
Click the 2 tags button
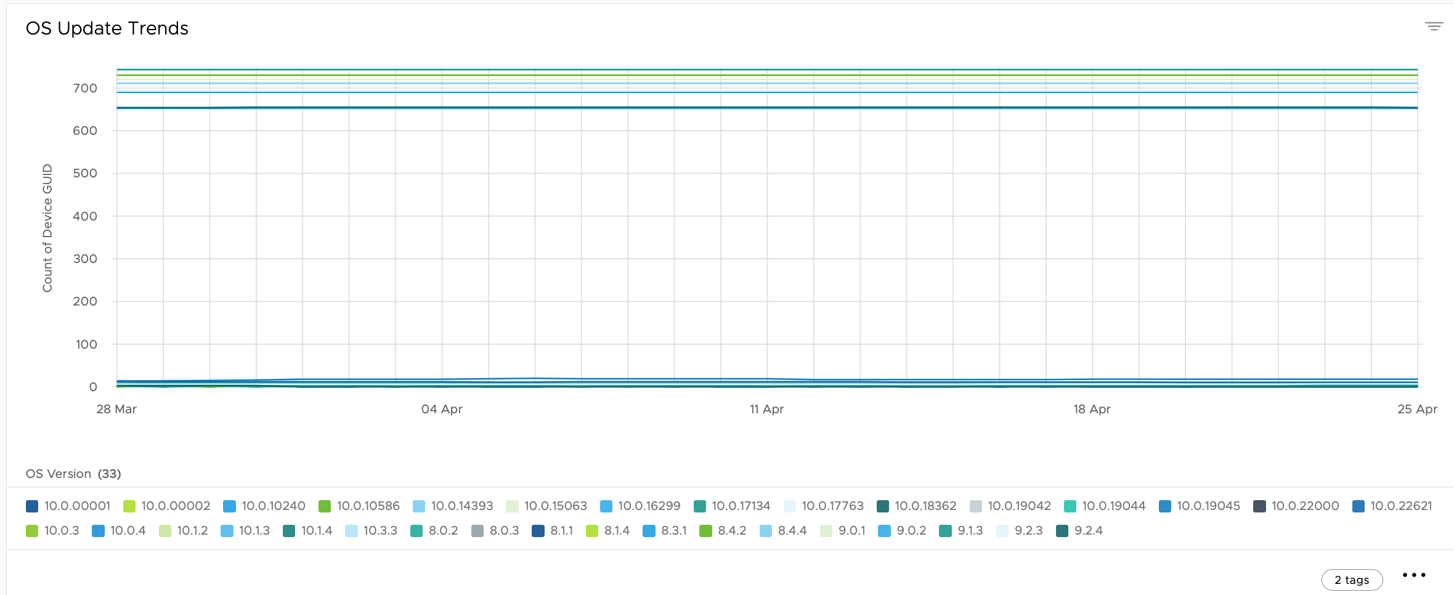coord(1352,580)
